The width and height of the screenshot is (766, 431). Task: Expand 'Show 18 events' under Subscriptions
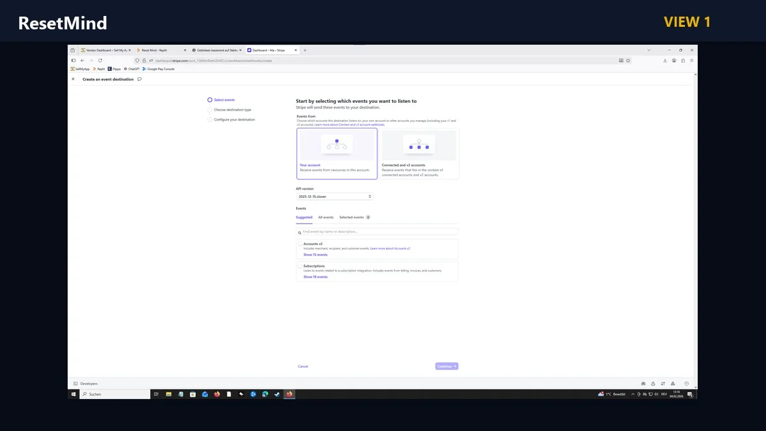click(x=315, y=277)
